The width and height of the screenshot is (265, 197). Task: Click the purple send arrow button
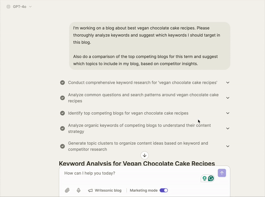tap(222, 173)
